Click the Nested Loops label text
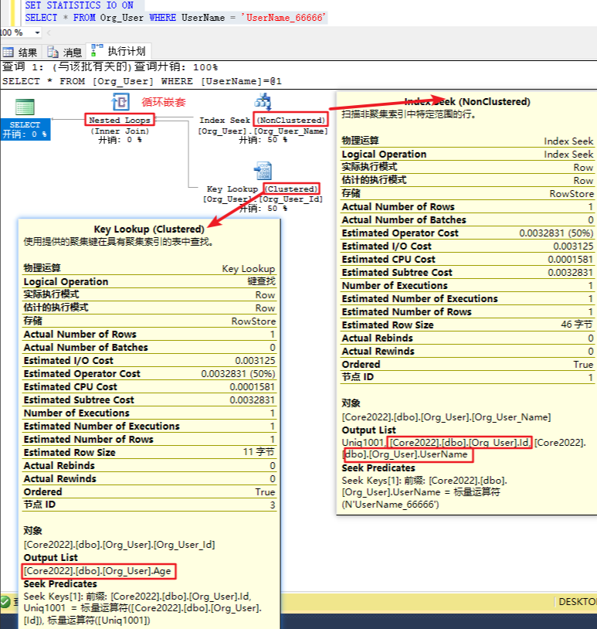This screenshot has height=629, width=597. pos(120,120)
